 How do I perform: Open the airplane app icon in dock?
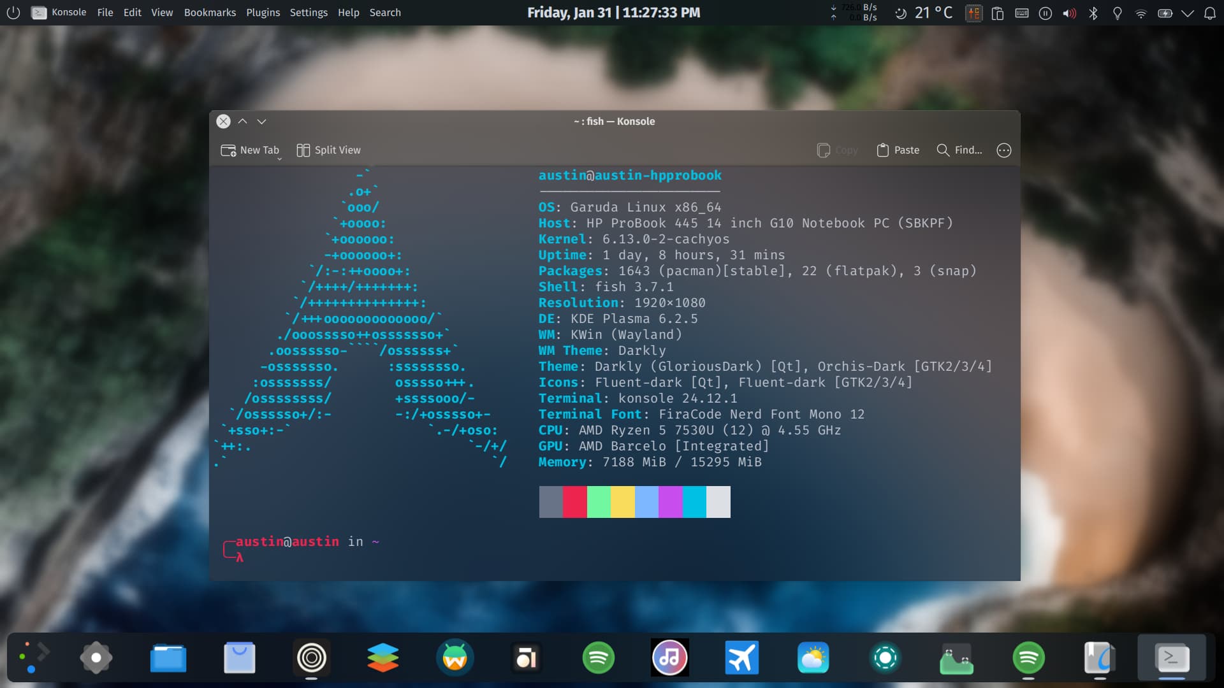[741, 658]
